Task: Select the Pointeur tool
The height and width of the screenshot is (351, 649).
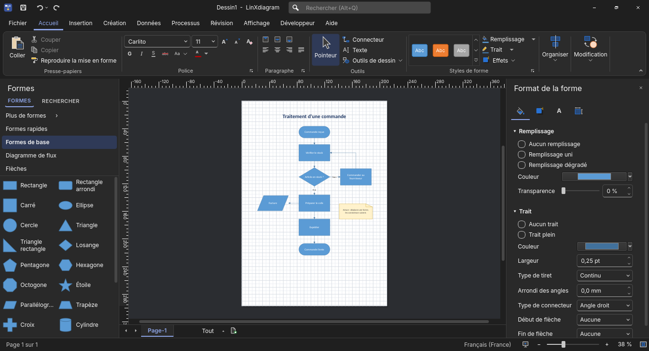Action: 325,49
